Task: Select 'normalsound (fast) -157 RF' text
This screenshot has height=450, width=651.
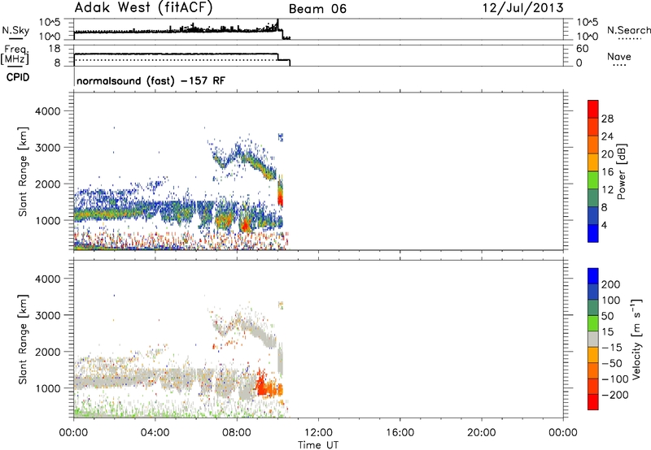Action: 151,80
